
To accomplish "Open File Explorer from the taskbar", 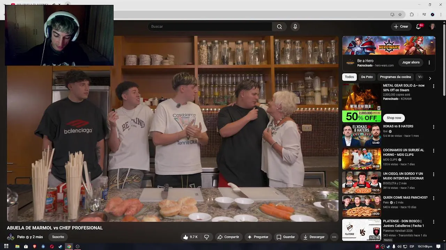I will (x=17, y=247).
